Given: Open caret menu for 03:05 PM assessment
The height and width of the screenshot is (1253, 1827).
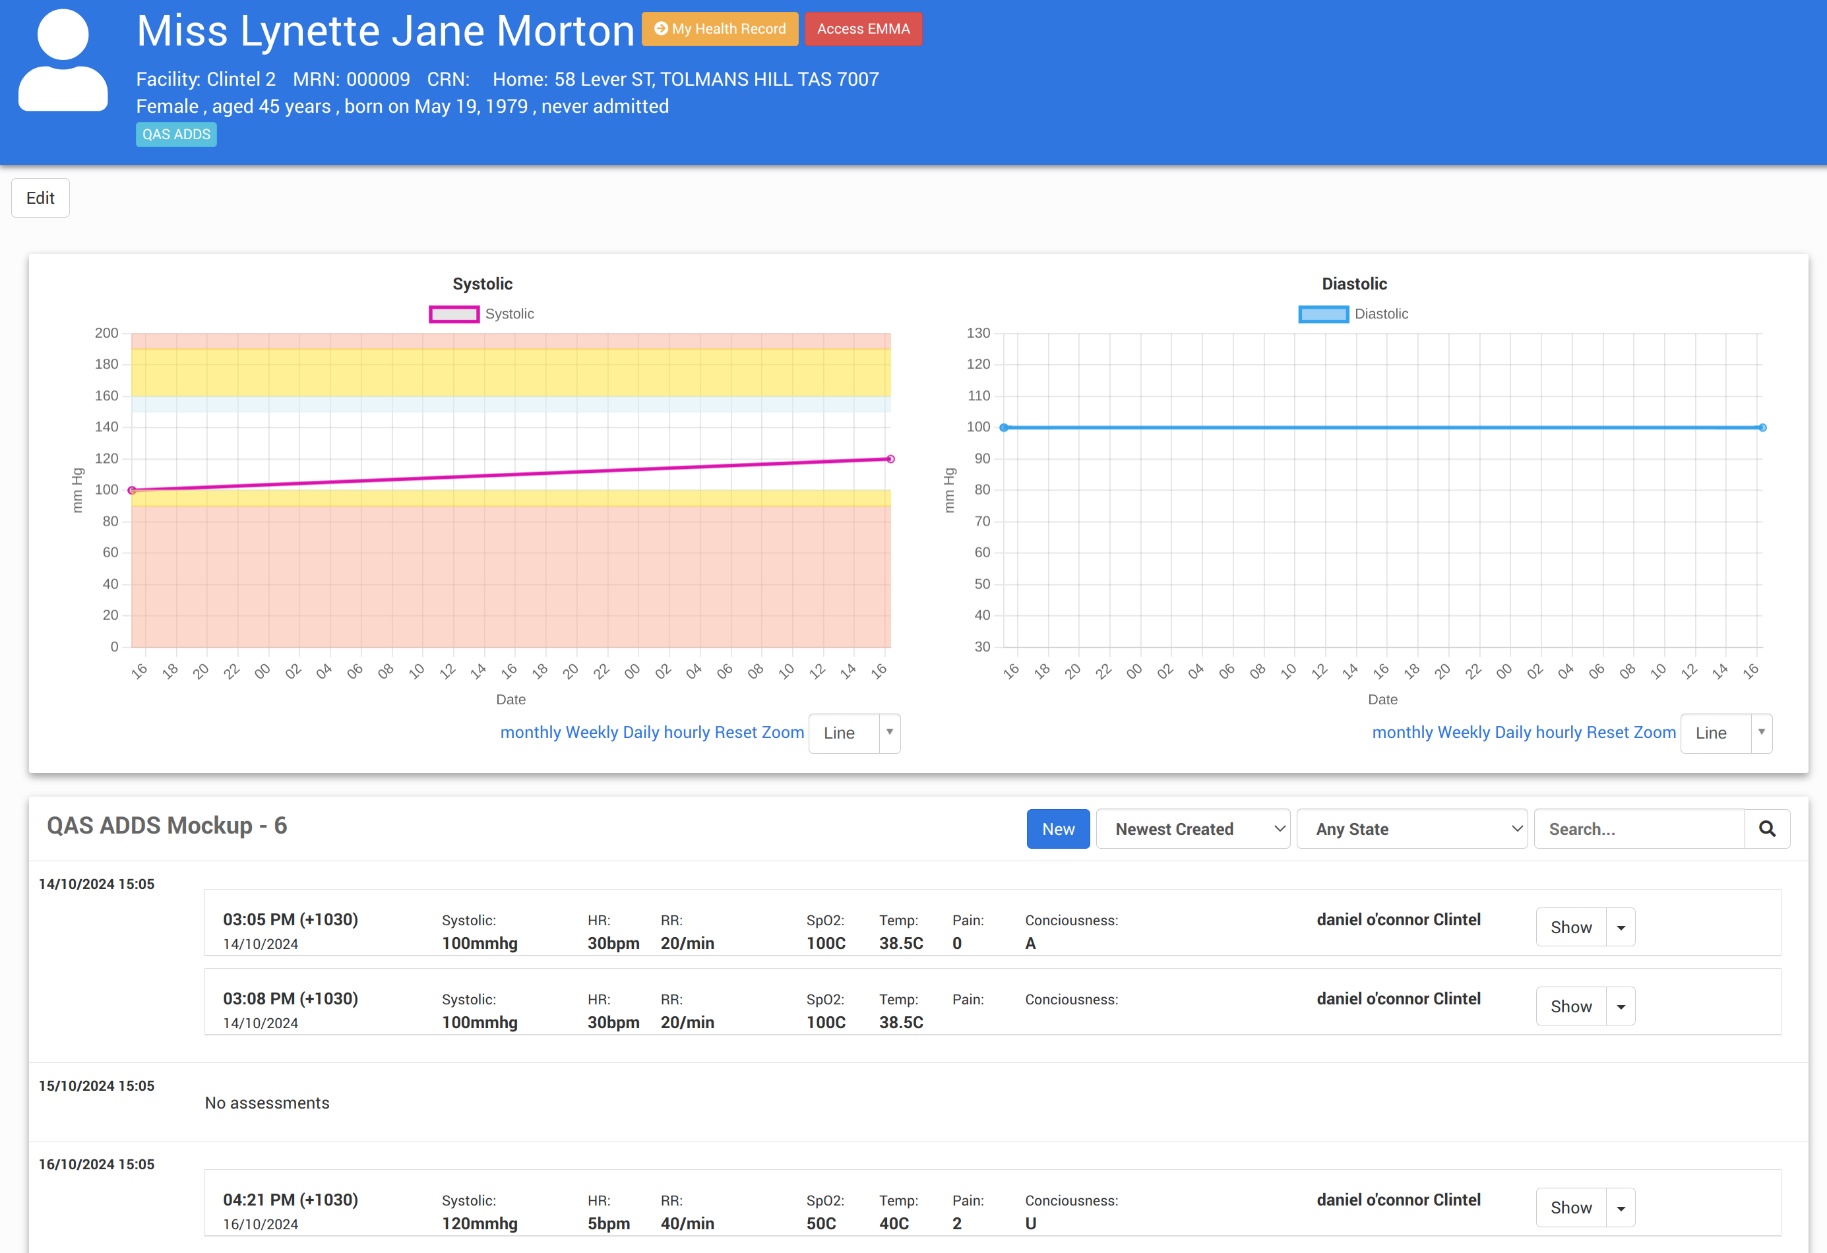Looking at the screenshot, I should 1621,928.
